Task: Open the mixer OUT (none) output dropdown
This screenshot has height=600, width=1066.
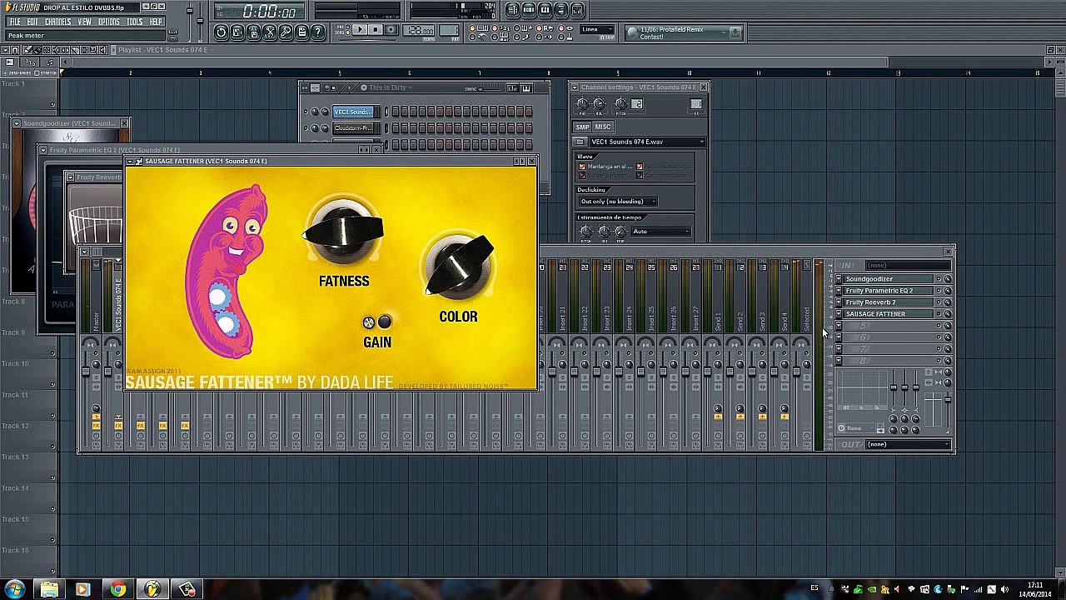Action: click(x=907, y=444)
